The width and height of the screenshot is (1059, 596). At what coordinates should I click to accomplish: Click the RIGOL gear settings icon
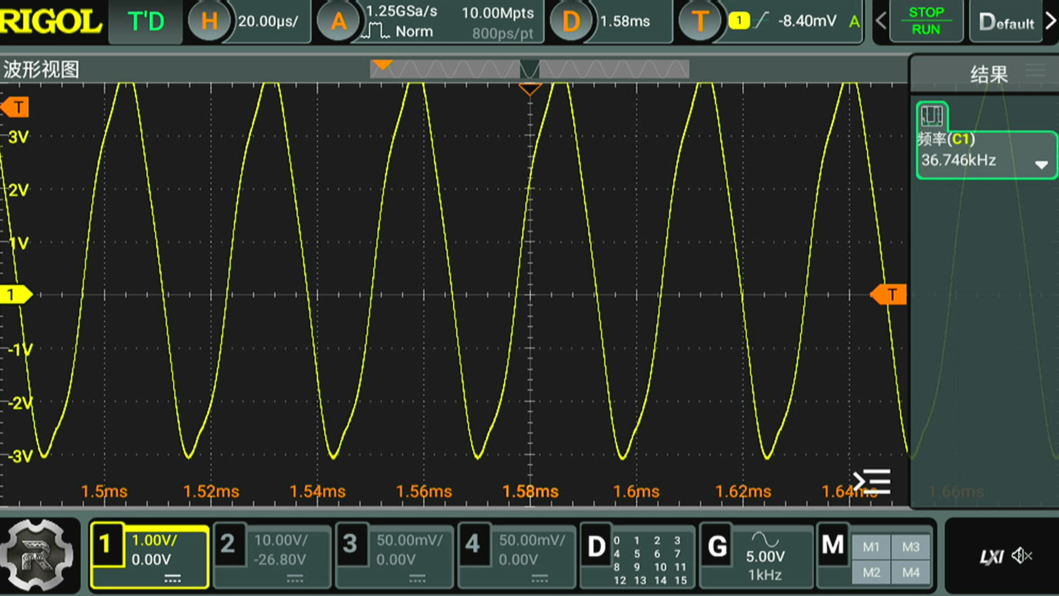(36, 555)
